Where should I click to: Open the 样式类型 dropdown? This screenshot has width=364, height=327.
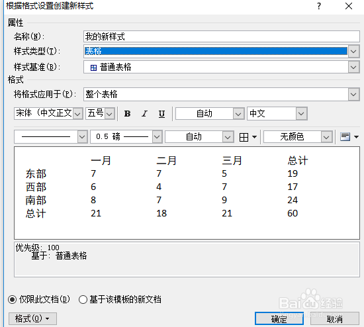click(x=353, y=51)
